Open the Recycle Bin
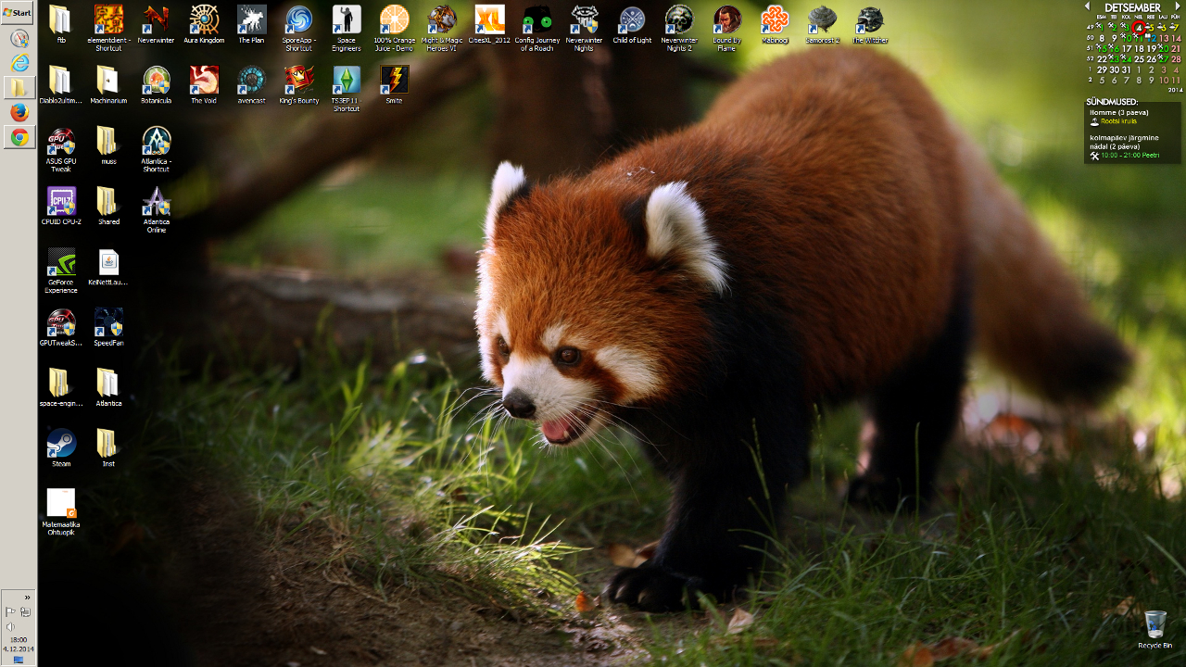The height and width of the screenshot is (667, 1186). (1154, 624)
